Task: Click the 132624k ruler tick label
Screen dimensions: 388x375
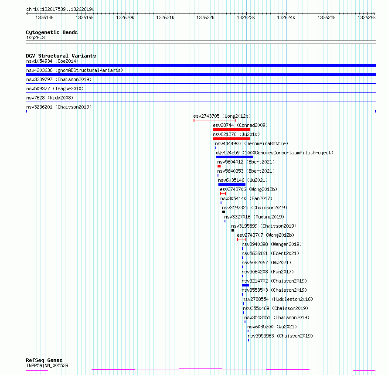Action: click(286, 17)
